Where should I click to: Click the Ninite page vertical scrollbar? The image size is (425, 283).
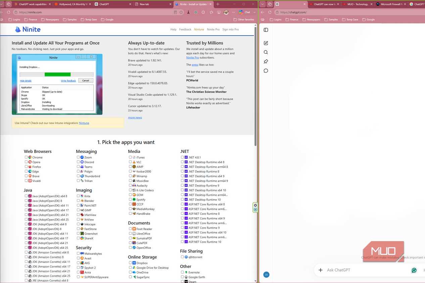(x=255, y=86)
